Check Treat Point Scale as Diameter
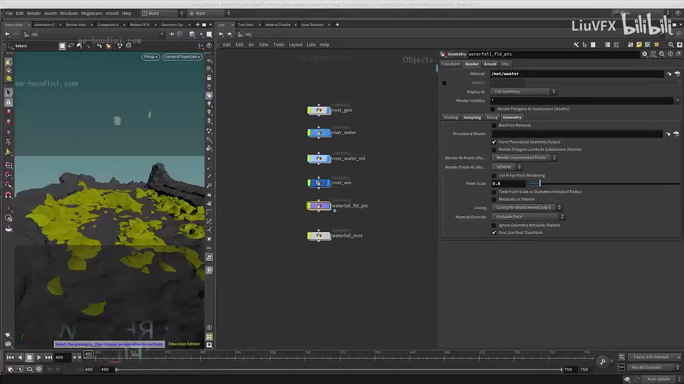Image resolution: width=684 pixels, height=384 pixels. tap(494, 191)
